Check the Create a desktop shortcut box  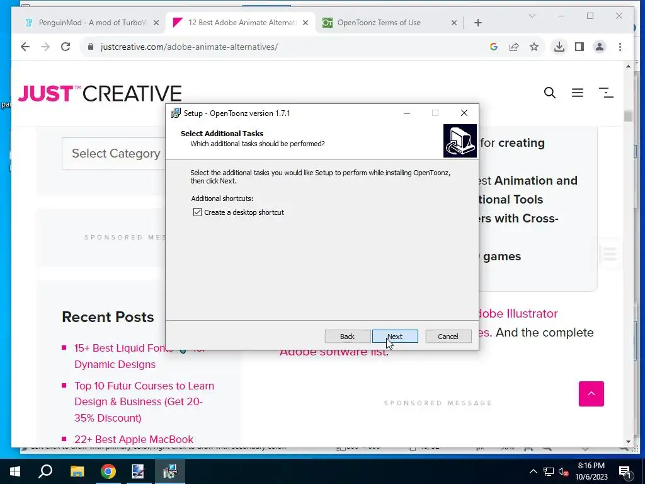click(x=197, y=212)
